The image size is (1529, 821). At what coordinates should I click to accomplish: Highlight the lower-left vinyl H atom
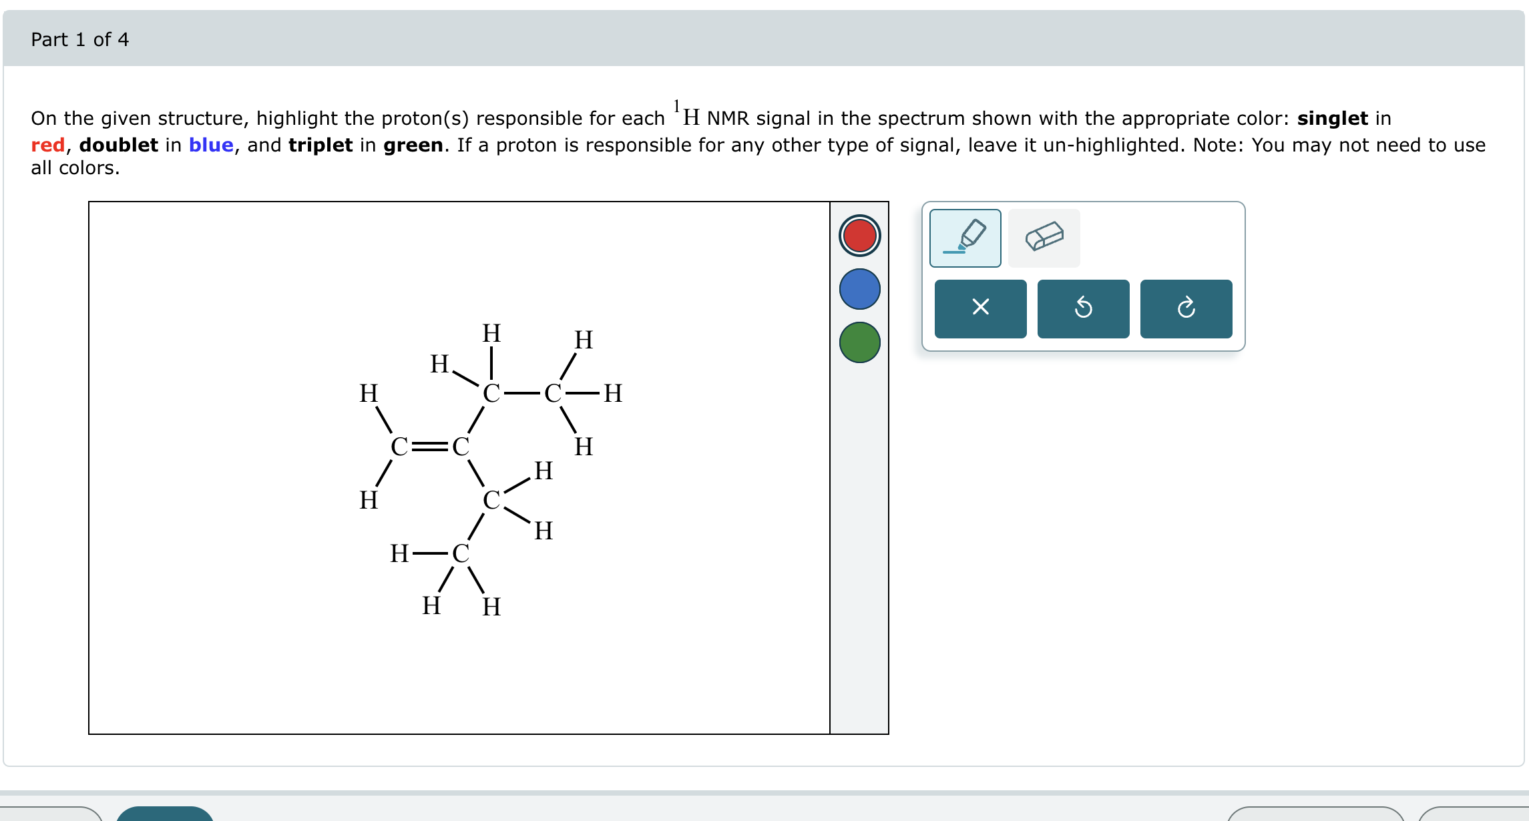[367, 501]
